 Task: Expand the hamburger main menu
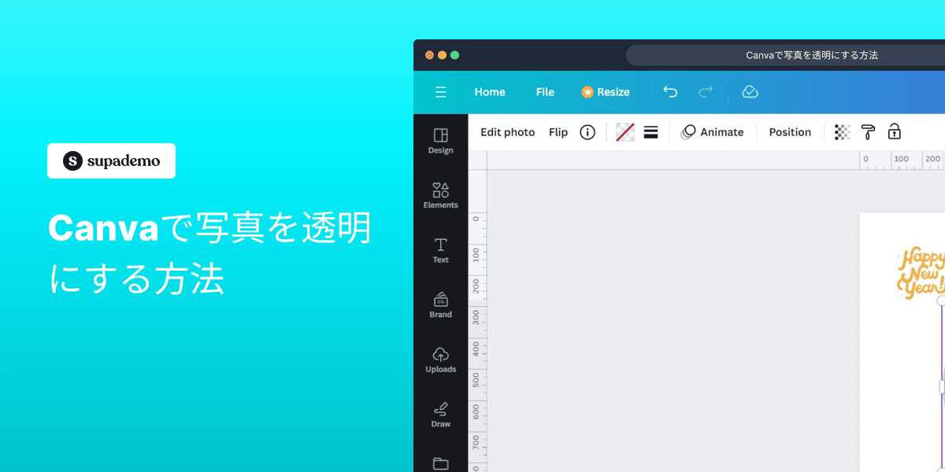tap(440, 92)
